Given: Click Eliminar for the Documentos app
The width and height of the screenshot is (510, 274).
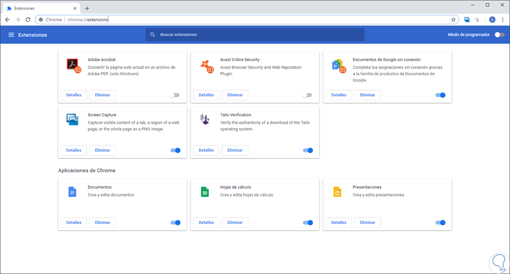Looking at the screenshot, I should (102, 223).
